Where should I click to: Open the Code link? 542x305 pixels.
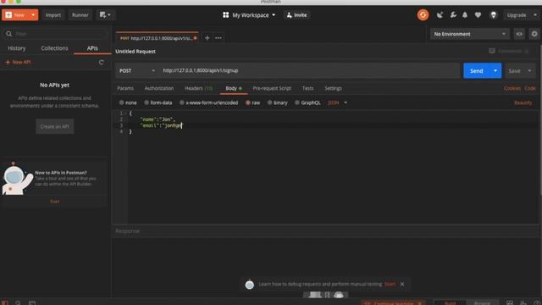530,88
